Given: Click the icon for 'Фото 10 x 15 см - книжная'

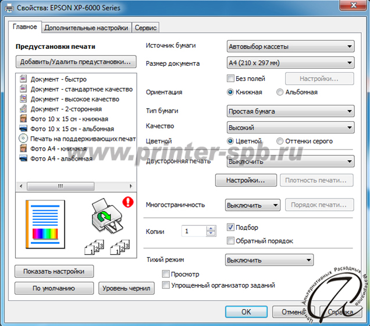Looking at the screenshot, I should click(23, 118).
